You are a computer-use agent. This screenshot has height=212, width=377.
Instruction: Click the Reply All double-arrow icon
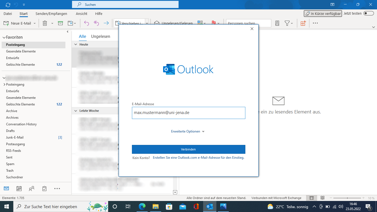96,23
